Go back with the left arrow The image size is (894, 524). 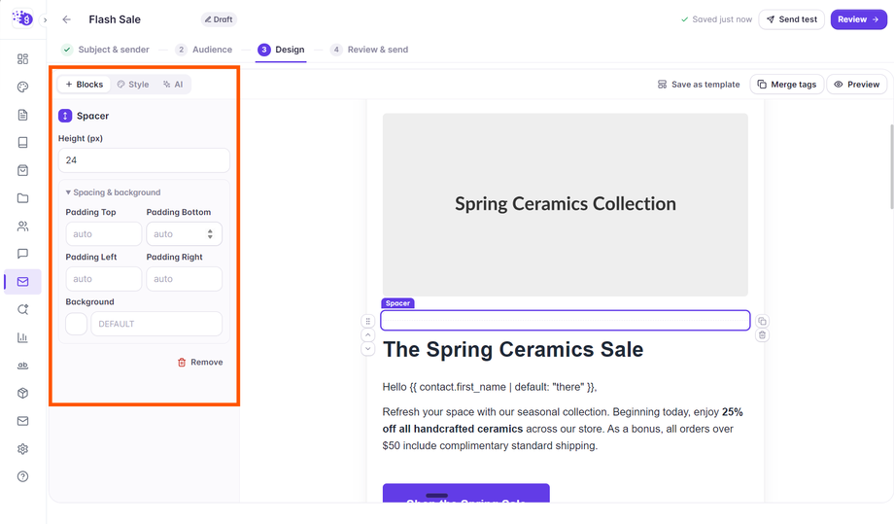coord(67,19)
